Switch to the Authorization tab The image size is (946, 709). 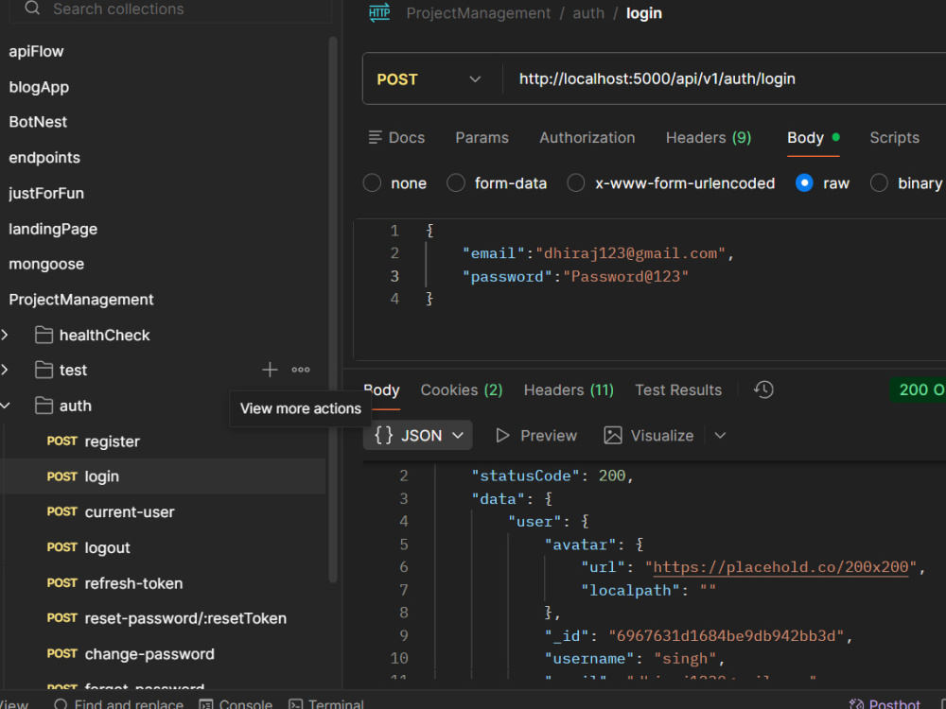(x=587, y=137)
